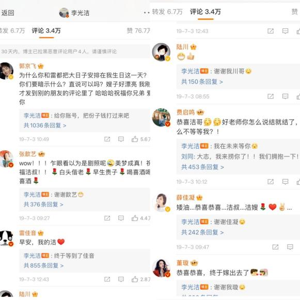Expand 共453条回复 under 费启鸣
Screen dimensions: 300x300
[x=202, y=167]
